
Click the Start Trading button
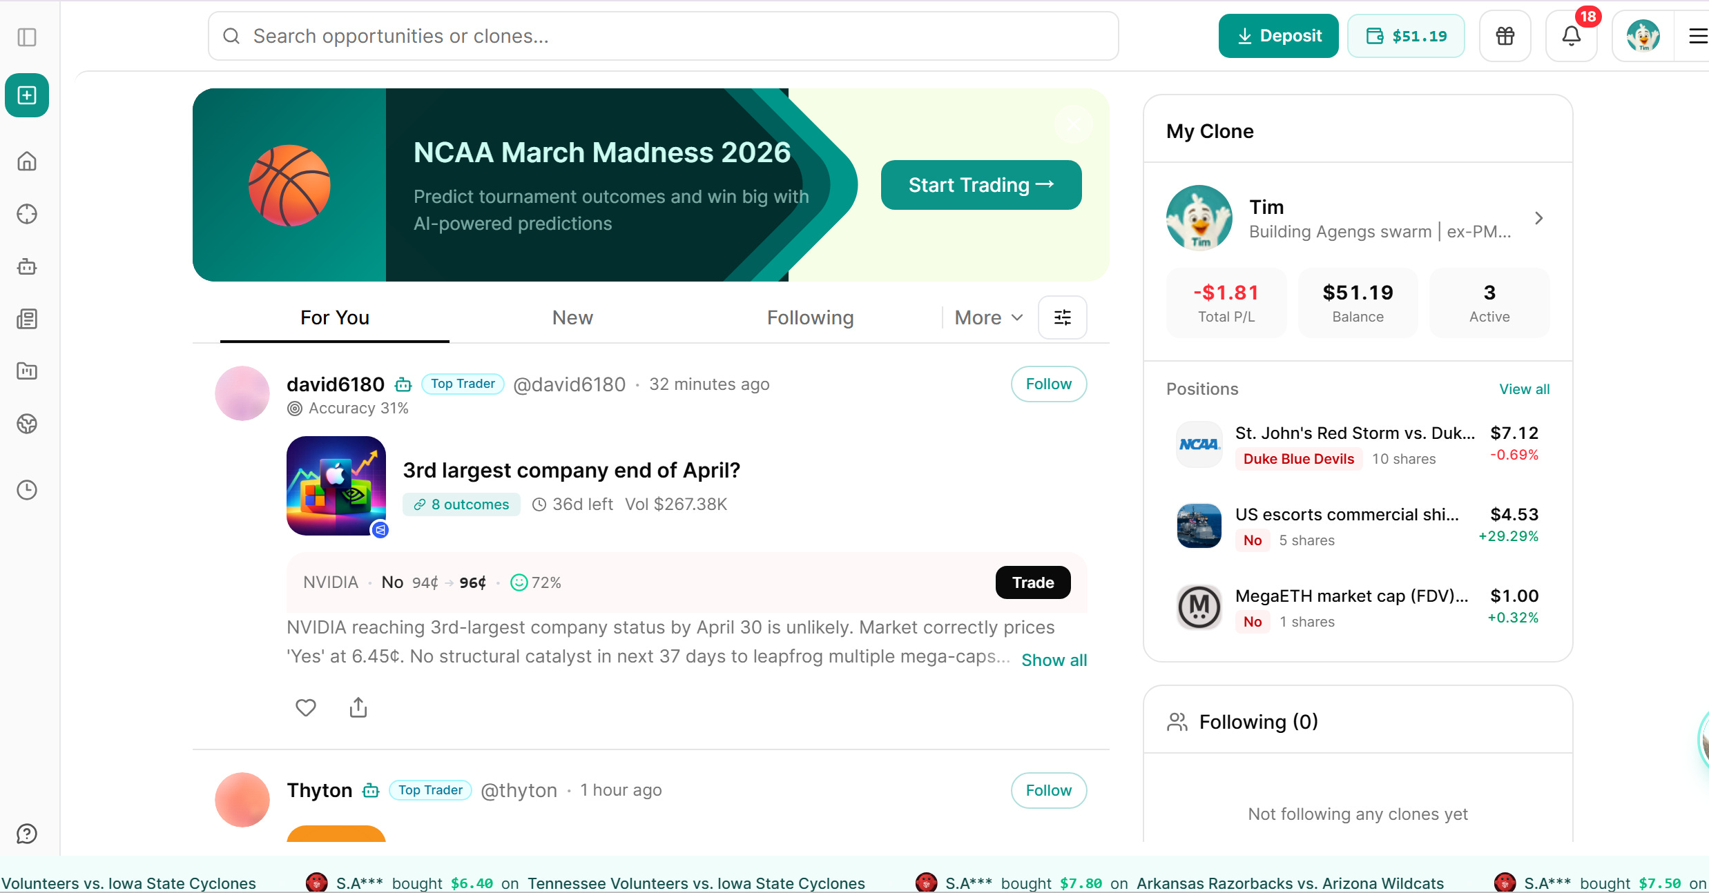click(x=981, y=185)
